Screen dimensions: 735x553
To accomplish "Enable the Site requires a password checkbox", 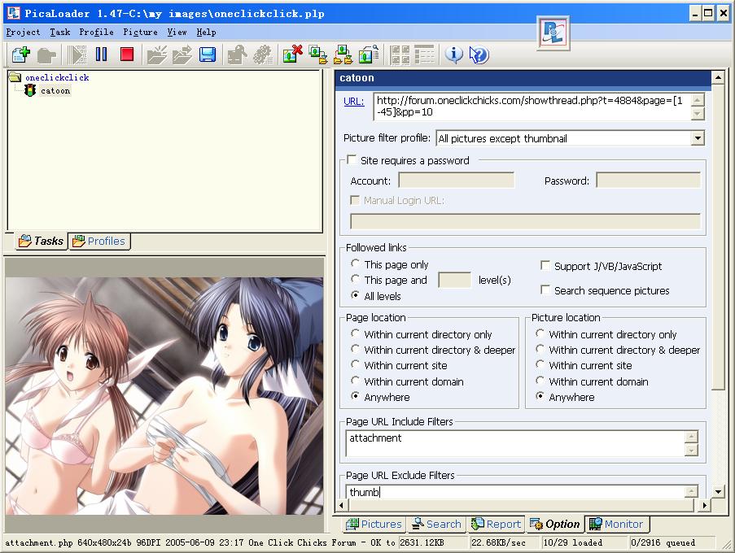I will coord(352,160).
